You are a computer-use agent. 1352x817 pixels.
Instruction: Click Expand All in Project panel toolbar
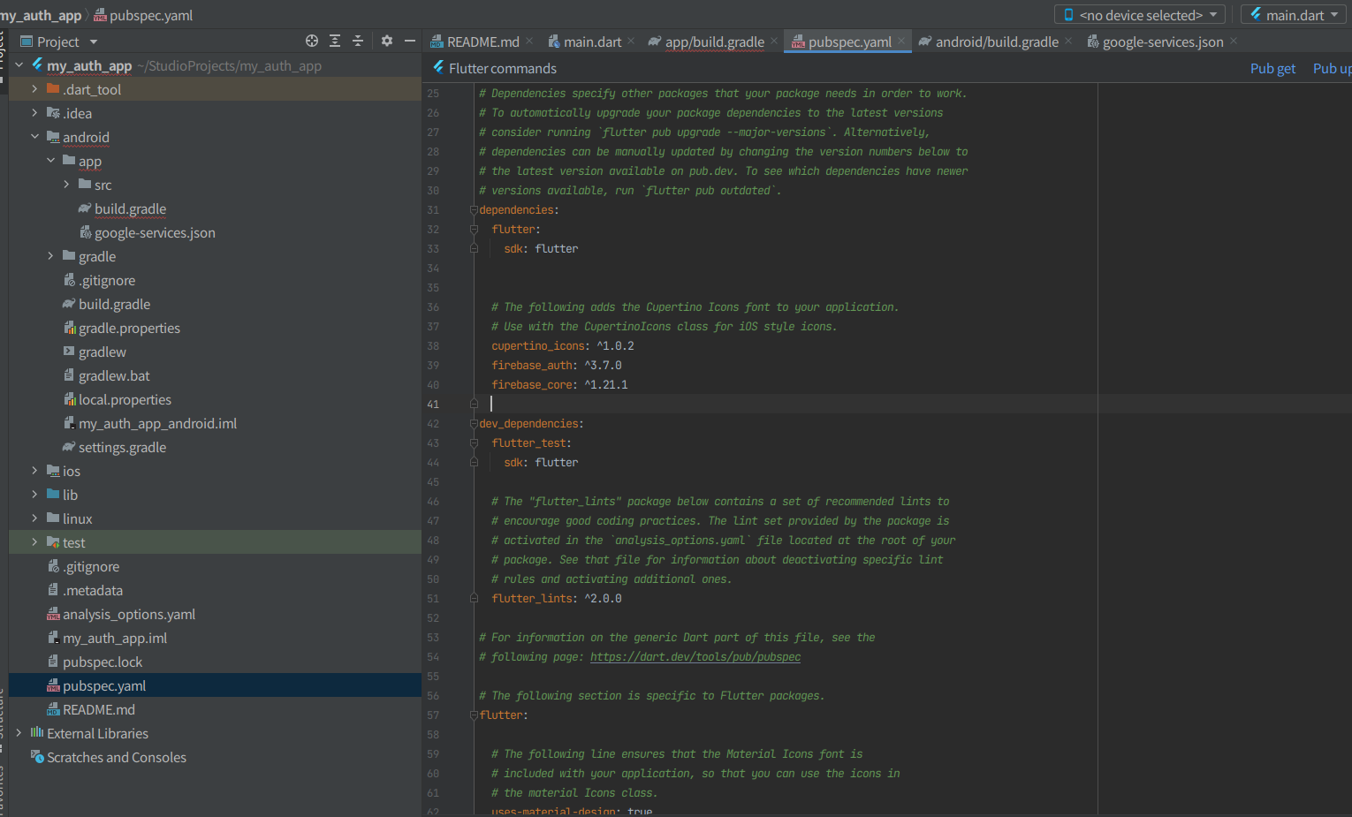click(x=335, y=41)
